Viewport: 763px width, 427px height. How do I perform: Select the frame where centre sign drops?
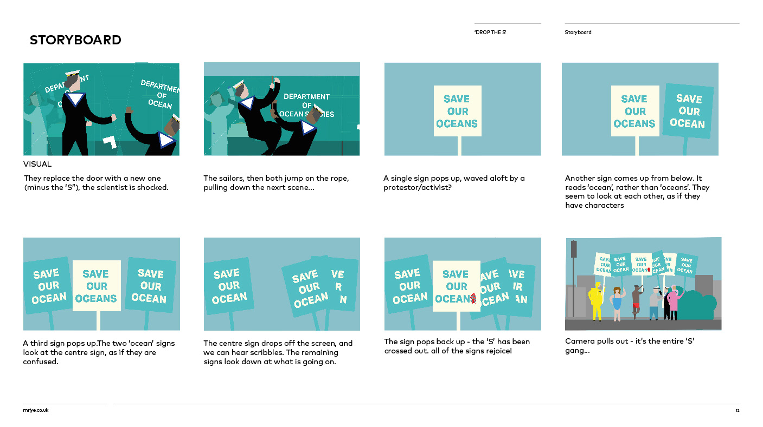point(281,284)
